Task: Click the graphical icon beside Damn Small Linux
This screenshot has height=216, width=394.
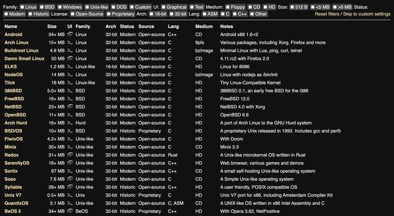Action: (x=70, y=58)
